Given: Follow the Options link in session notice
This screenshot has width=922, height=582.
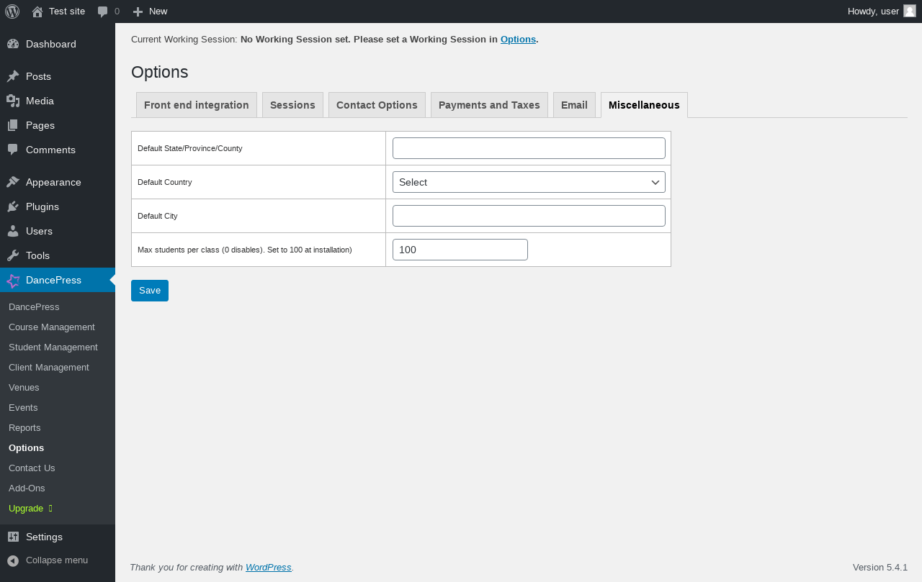Looking at the screenshot, I should point(518,39).
